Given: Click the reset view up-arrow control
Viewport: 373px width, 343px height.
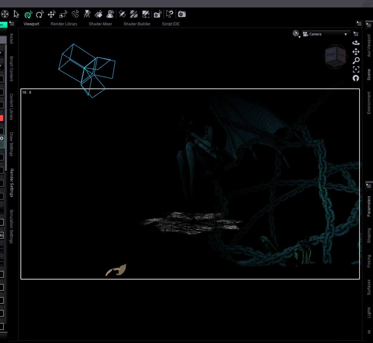Looking at the screenshot, I should (x=356, y=78).
